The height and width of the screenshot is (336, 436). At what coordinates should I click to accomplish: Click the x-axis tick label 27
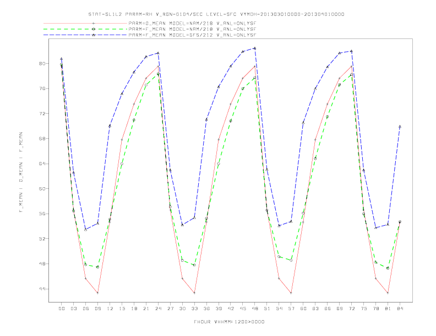pos(170,309)
